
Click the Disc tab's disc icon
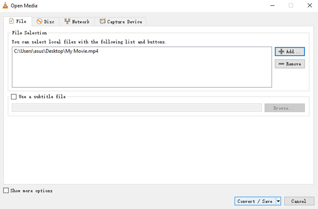(x=39, y=22)
